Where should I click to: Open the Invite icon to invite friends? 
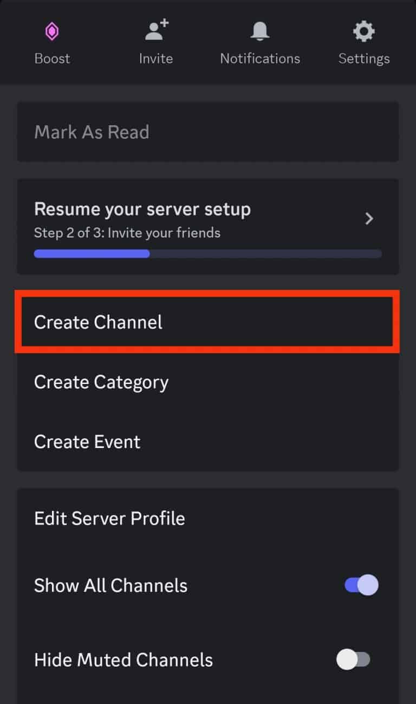155,31
